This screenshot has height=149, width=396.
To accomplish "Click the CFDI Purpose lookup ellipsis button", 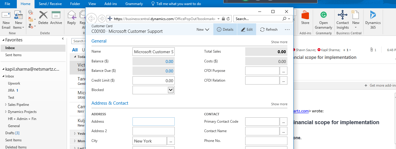I will [x=284, y=71].
